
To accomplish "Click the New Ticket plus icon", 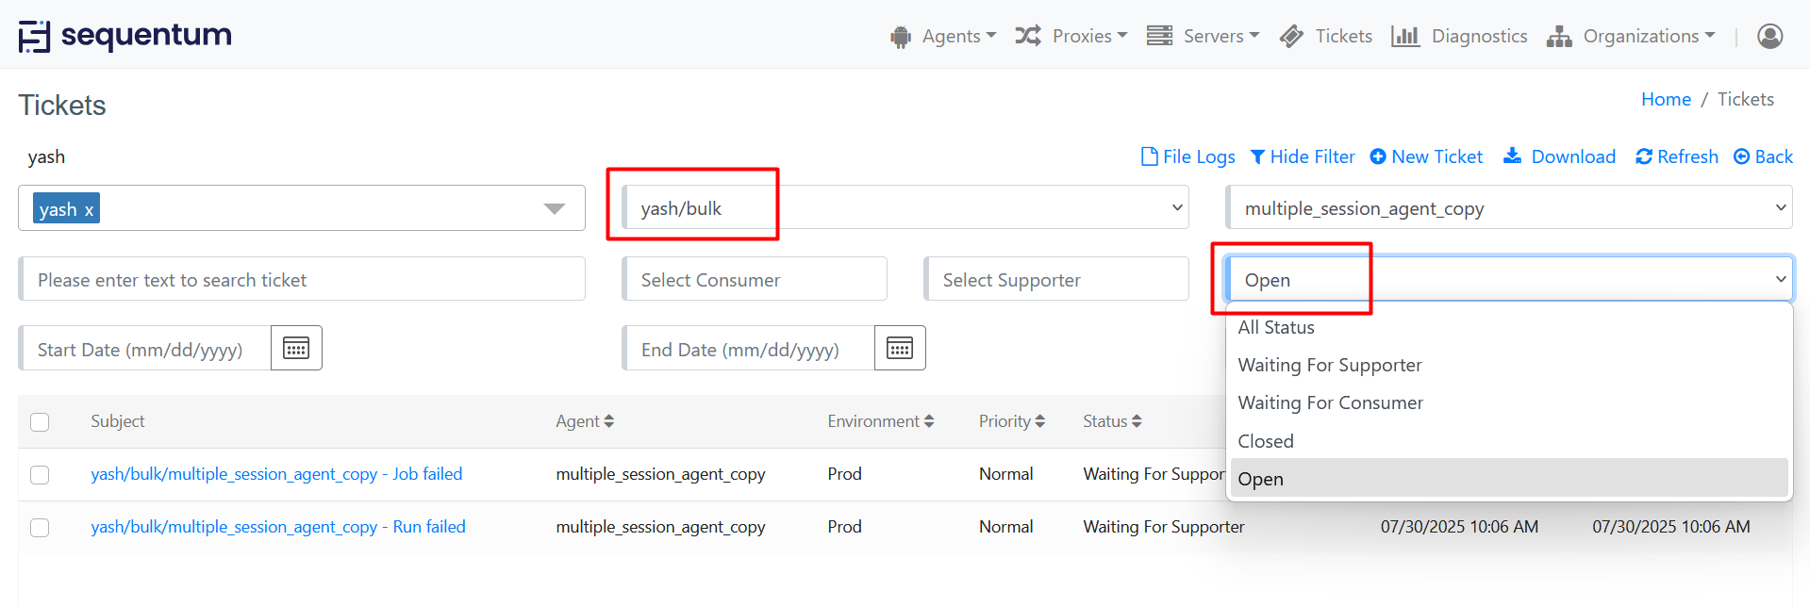I will click(1378, 156).
